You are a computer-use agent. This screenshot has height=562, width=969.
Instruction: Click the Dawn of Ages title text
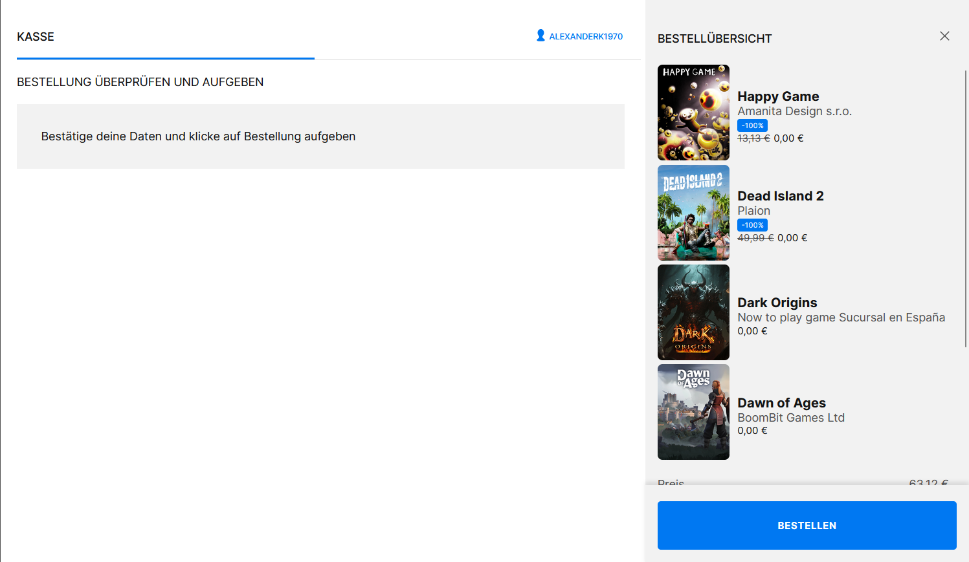(781, 403)
